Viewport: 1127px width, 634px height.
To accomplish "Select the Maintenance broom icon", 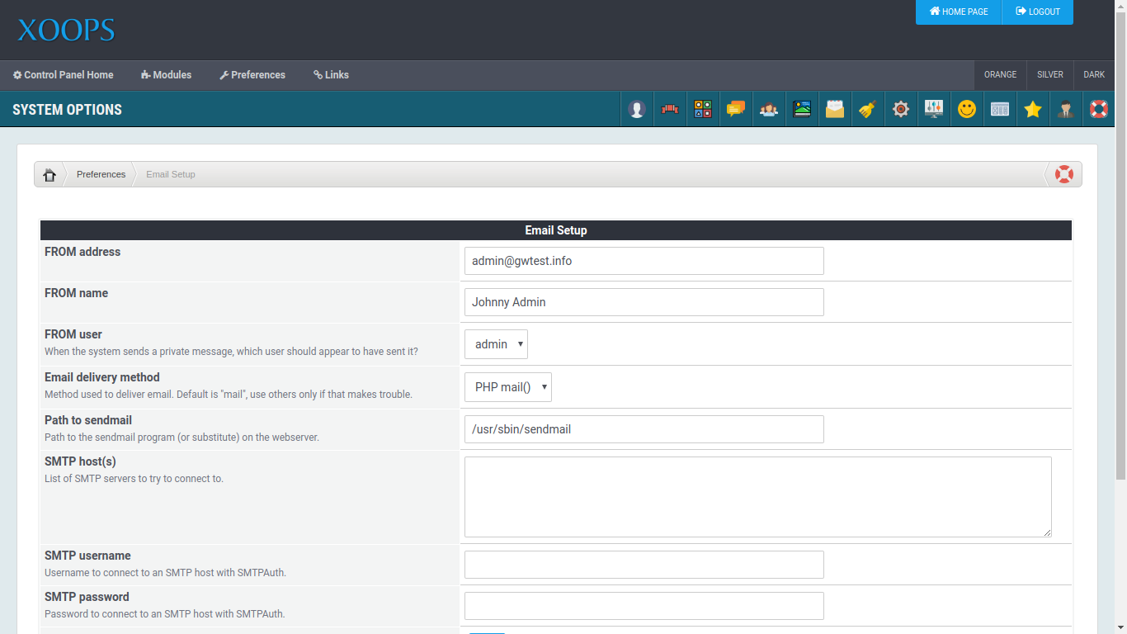I will 867,108.
